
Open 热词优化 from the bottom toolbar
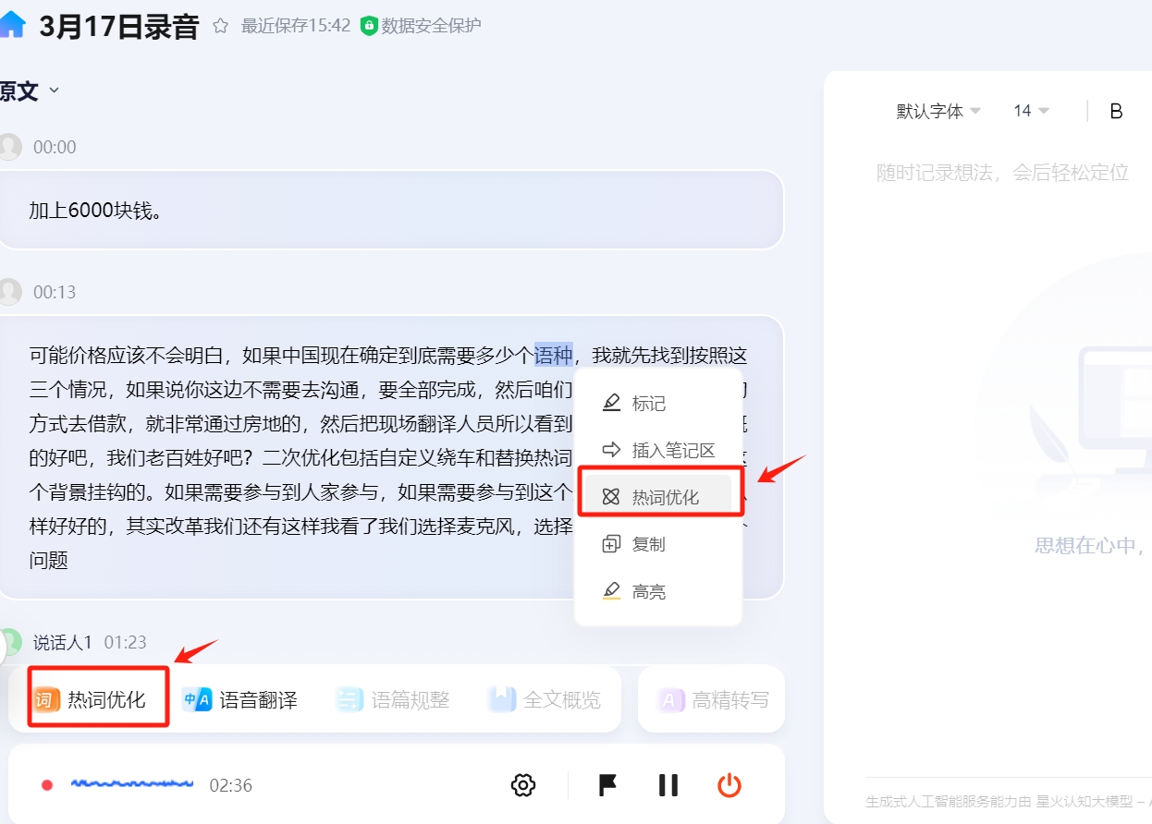coord(91,699)
